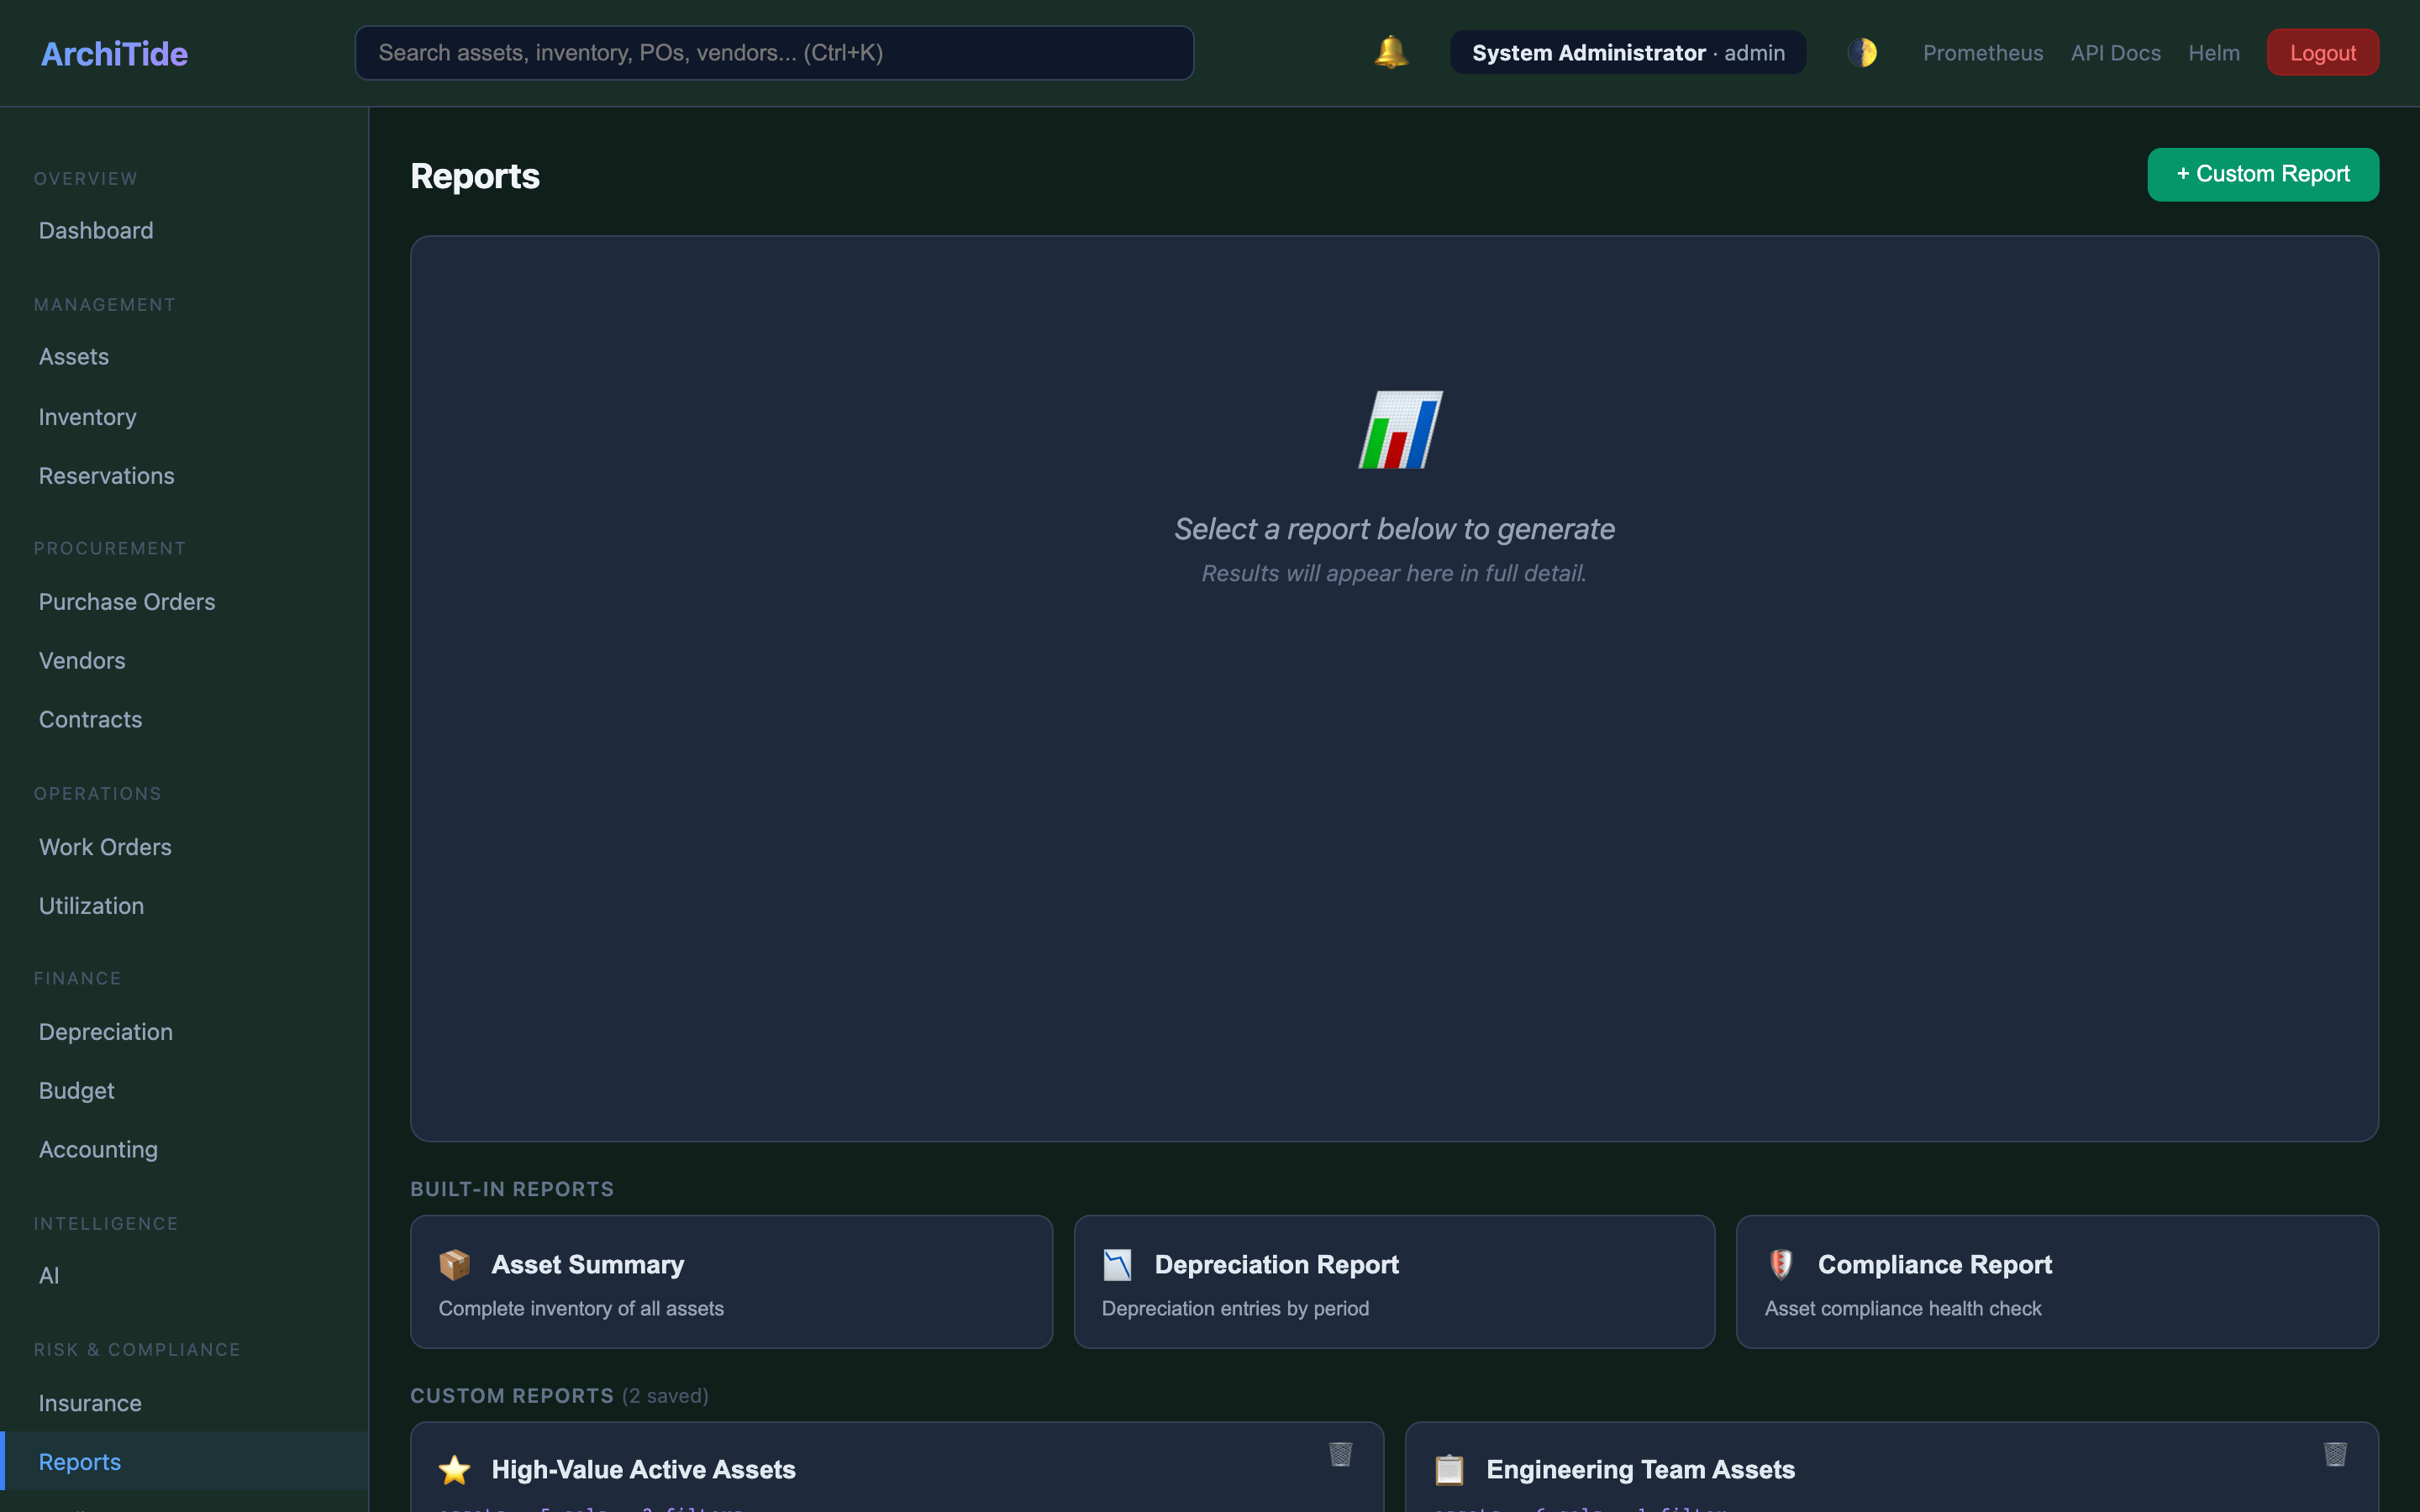Delete High-Value Active Assets using its trash icon
This screenshot has height=1512, width=2420.
(1342, 1454)
